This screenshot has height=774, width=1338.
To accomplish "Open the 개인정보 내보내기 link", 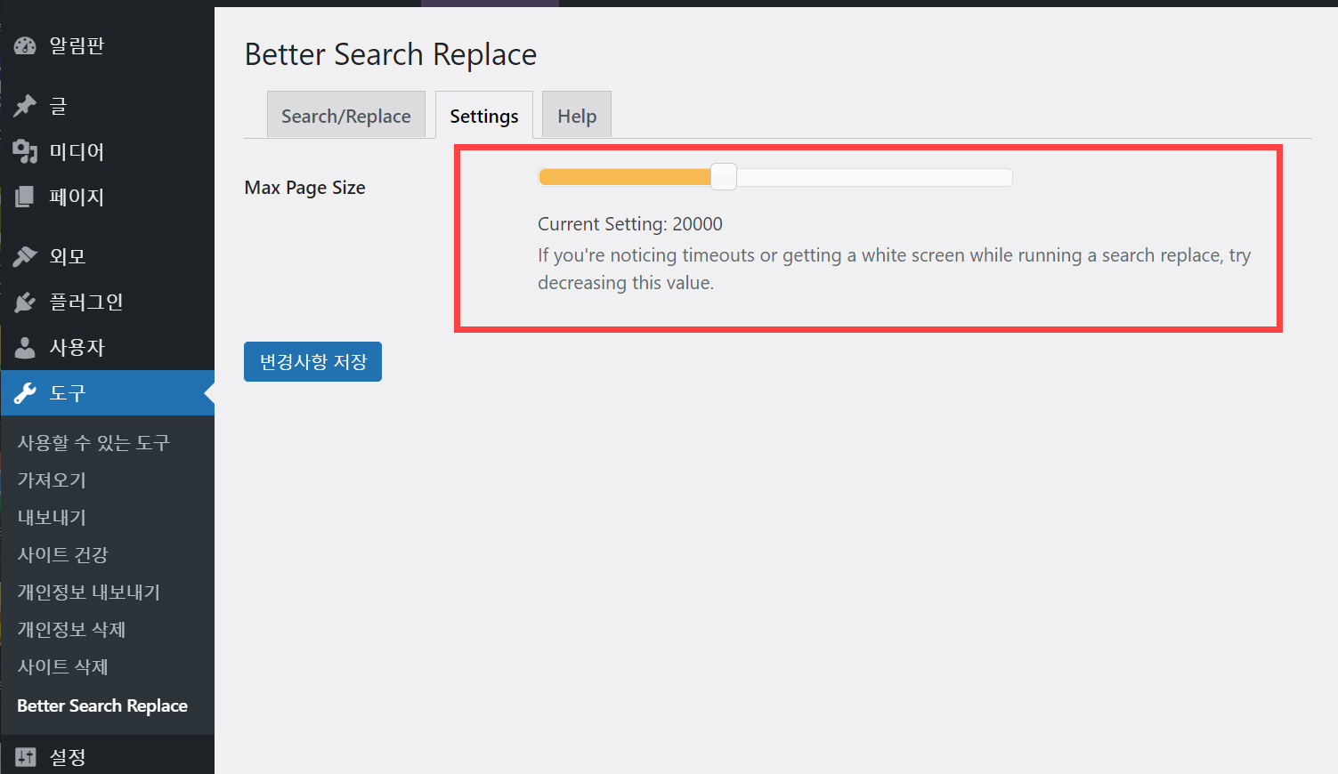I will (89, 592).
